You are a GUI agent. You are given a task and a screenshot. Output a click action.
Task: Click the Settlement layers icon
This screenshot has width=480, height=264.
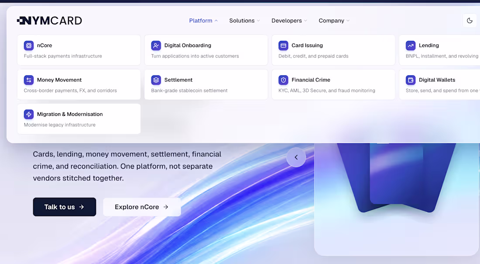tap(156, 80)
